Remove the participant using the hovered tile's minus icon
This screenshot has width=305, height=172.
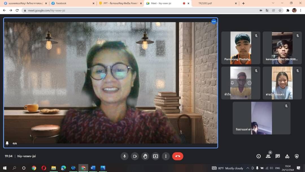click(x=249, y=83)
